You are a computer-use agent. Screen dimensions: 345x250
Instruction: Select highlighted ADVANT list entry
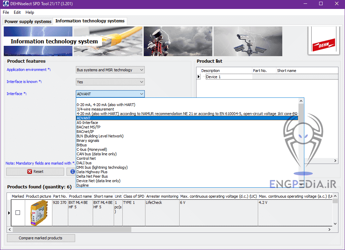(187, 118)
